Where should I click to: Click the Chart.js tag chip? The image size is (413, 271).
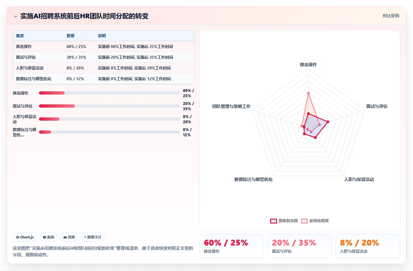[x=25, y=237]
